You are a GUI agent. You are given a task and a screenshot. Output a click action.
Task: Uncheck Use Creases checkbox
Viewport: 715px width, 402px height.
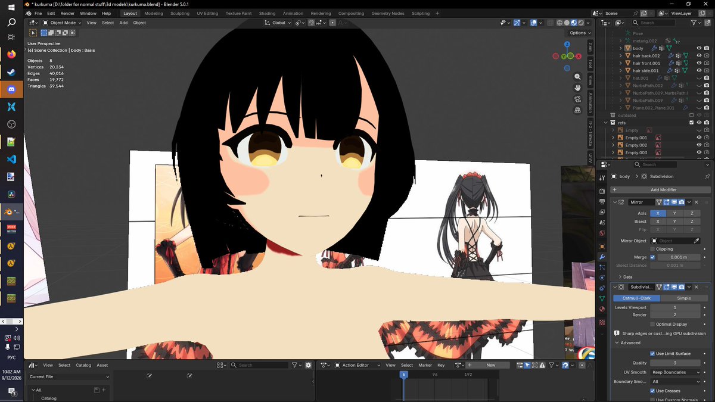click(x=652, y=391)
